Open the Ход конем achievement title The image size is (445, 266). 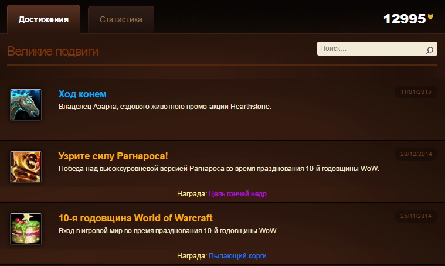[x=82, y=94]
